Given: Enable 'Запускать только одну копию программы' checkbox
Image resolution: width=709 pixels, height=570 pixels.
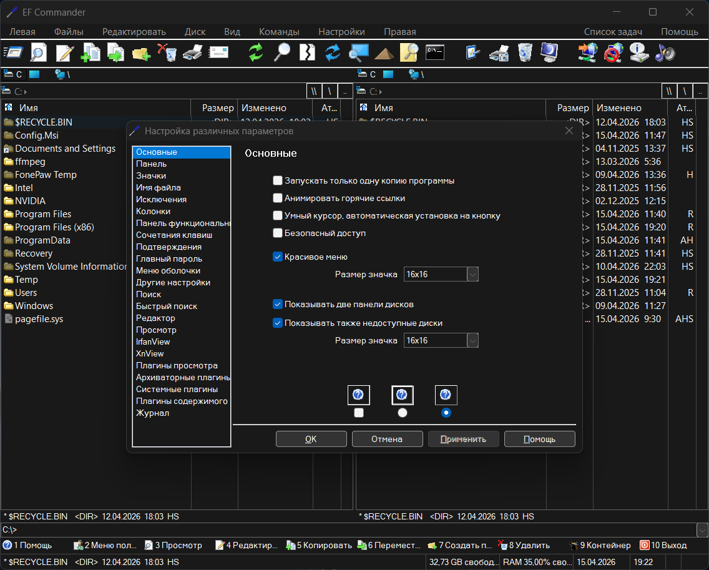Looking at the screenshot, I should 278,180.
